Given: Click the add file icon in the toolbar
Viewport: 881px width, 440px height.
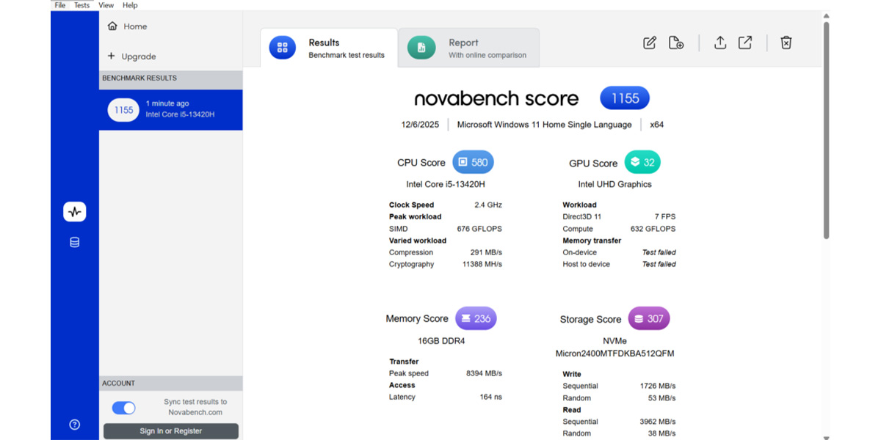Looking at the screenshot, I should pos(676,43).
